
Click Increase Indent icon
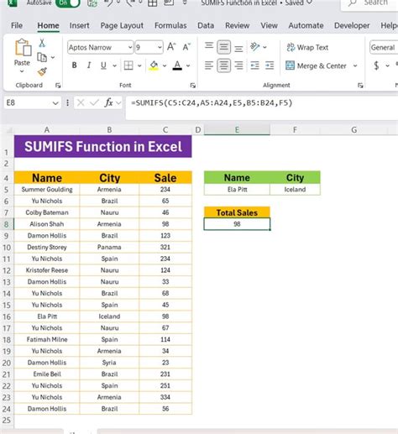point(270,65)
